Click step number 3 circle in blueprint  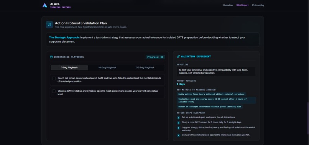click(179, 128)
